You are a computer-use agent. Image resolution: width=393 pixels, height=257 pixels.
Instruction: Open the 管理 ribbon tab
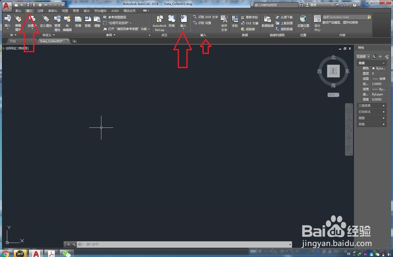tap(76, 11)
